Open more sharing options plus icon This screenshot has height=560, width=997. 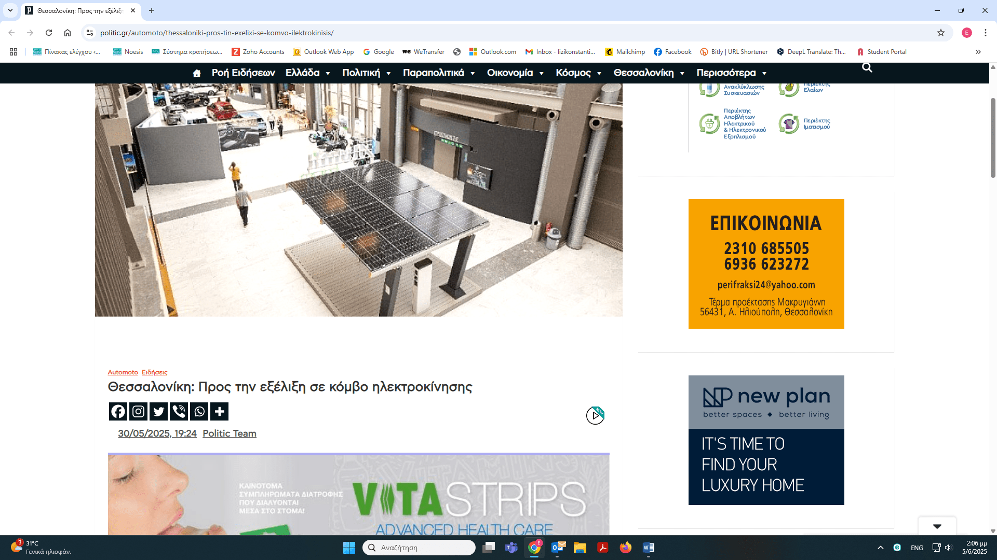(219, 412)
